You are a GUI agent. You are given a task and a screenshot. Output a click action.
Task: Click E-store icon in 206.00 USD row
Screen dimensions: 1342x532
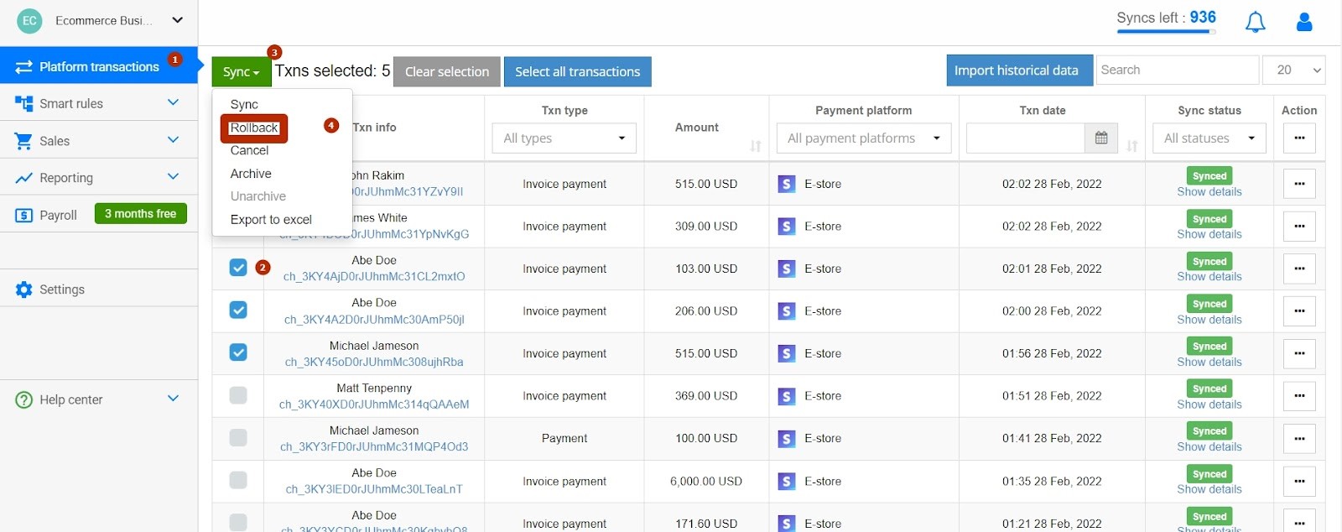tap(786, 311)
